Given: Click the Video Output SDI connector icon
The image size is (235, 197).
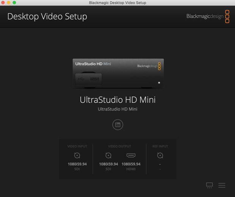Looking at the screenshot, I should coord(108,156).
